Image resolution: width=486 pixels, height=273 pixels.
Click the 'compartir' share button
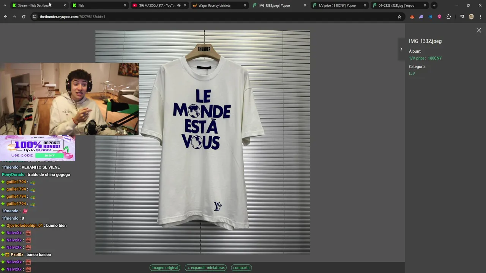[241, 268]
